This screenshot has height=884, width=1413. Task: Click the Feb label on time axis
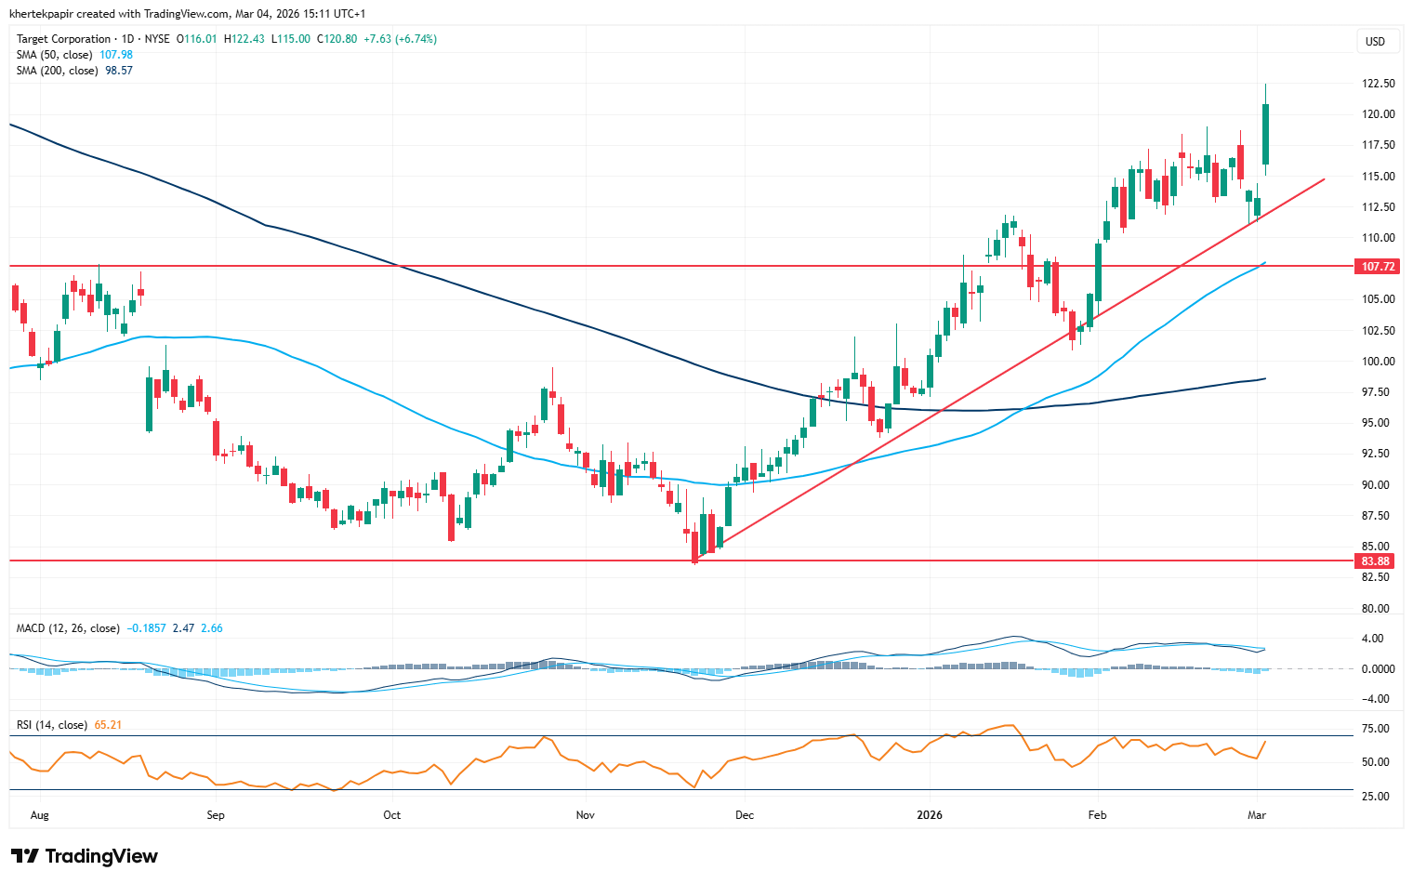point(1097,815)
